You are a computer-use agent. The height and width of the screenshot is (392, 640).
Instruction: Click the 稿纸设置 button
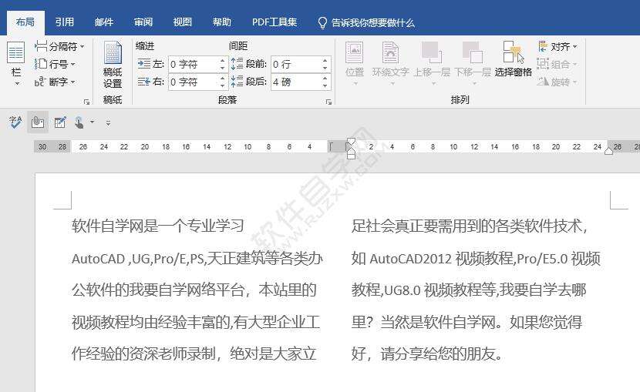coord(113,65)
